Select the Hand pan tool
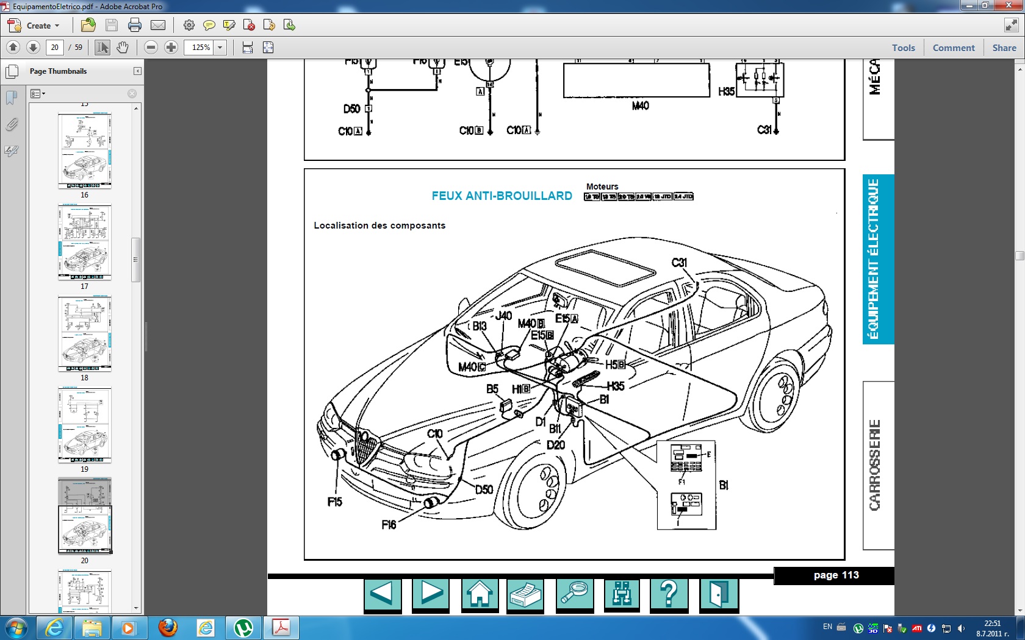Viewport: 1025px width, 640px height. (123, 48)
